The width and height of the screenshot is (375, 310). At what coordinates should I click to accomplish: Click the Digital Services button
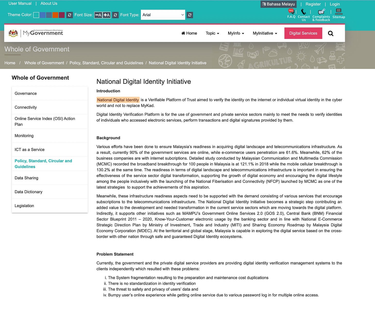(303, 33)
